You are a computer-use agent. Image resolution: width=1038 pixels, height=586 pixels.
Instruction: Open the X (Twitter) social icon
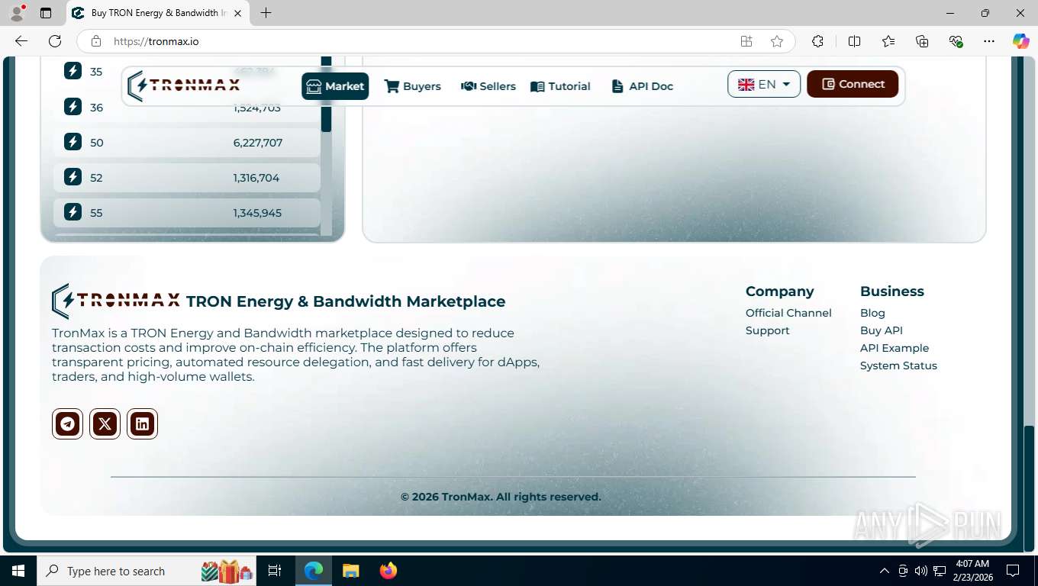pyautogui.click(x=105, y=423)
